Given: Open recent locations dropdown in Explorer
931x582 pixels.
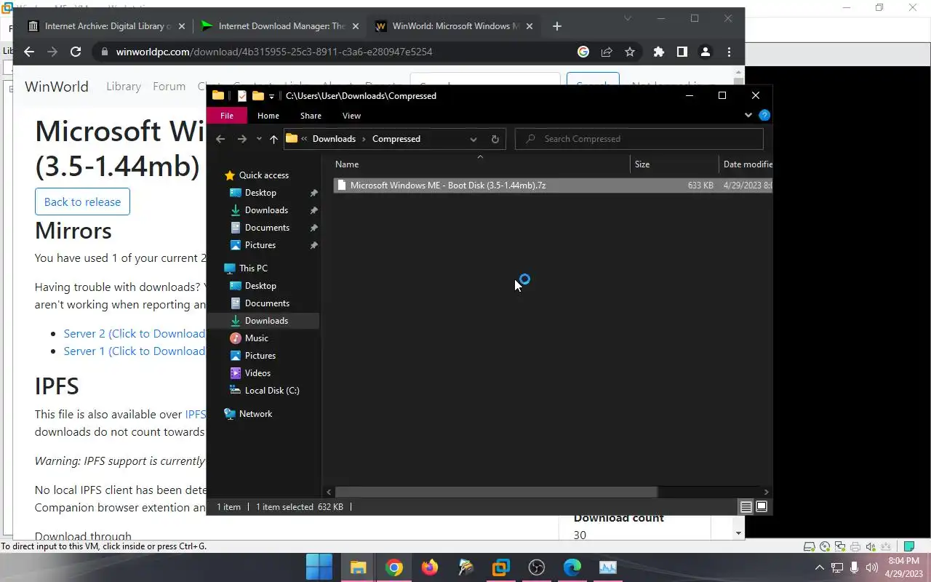Looking at the screenshot, I should point(259,139).
